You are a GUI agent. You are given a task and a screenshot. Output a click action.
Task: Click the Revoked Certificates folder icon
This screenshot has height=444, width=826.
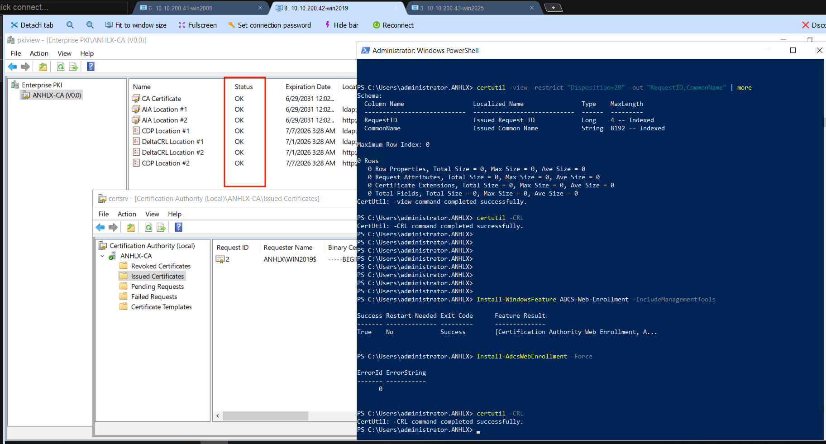pyautogui.click(x=123, y=266)
